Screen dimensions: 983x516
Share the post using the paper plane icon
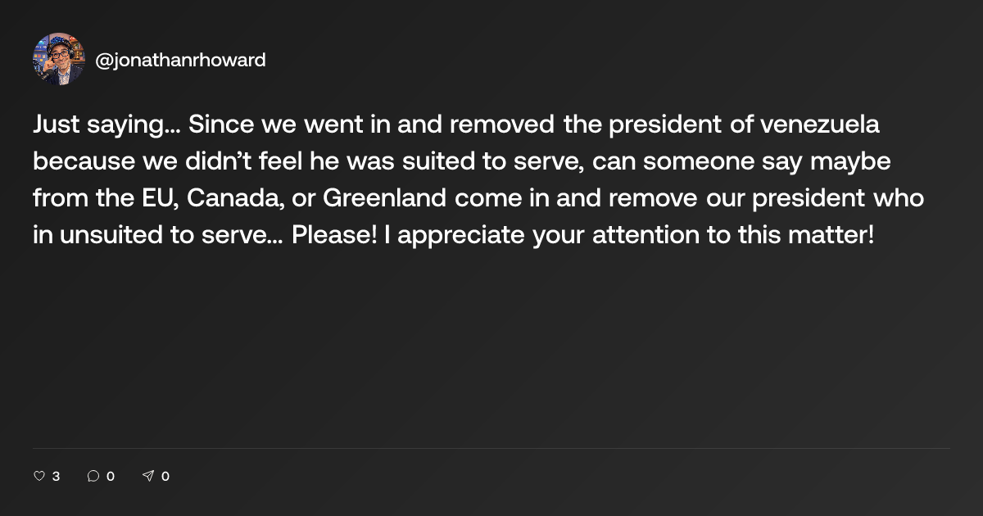coord(148,476)
